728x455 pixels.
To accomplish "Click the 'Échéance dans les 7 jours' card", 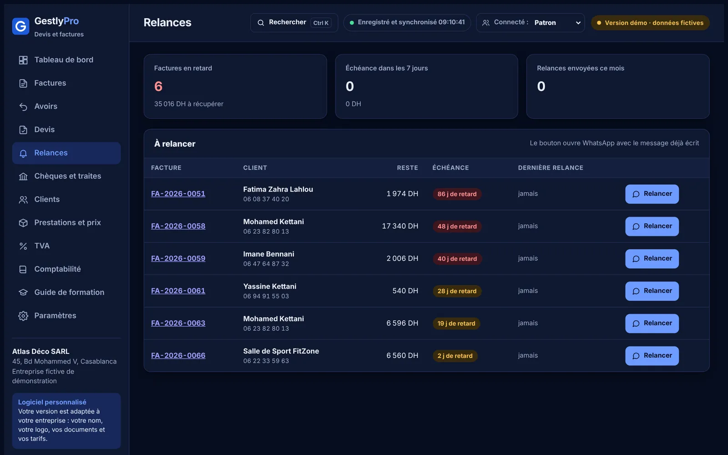I will click(426, 86).
